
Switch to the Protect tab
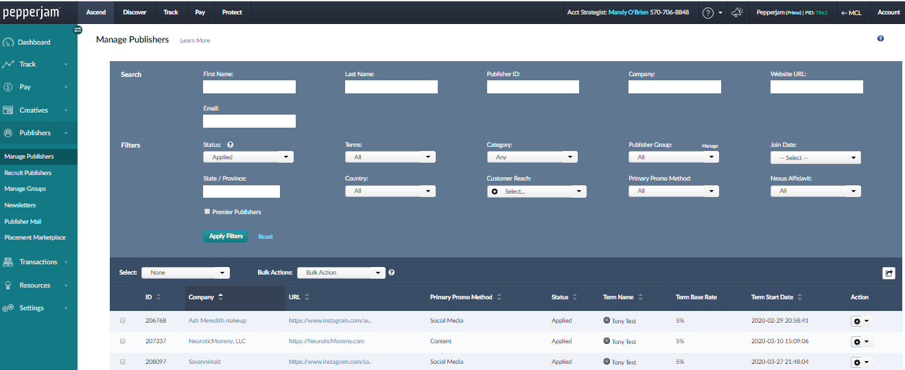pos(232,12)
